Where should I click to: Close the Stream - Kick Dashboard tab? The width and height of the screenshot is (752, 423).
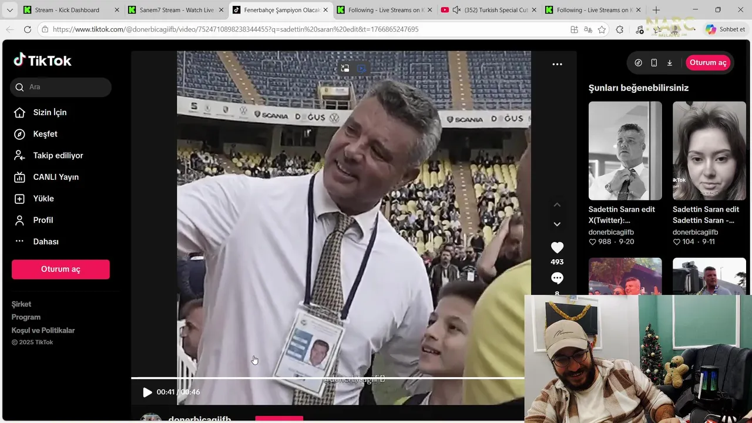tap(116, 10)
